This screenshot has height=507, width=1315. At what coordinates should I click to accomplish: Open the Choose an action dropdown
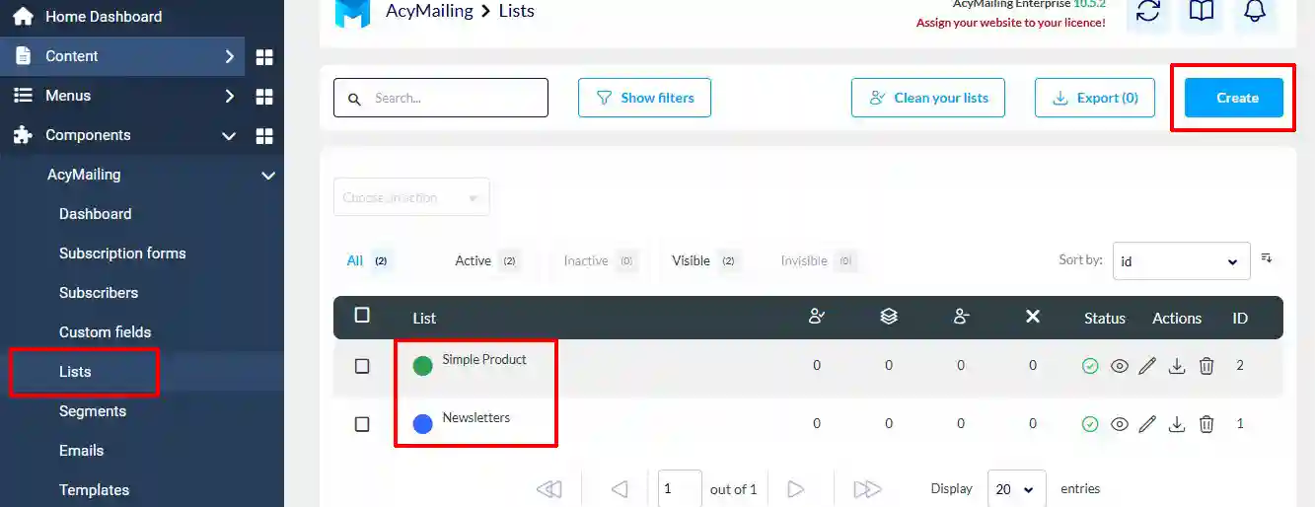click(x=411, y=197)
